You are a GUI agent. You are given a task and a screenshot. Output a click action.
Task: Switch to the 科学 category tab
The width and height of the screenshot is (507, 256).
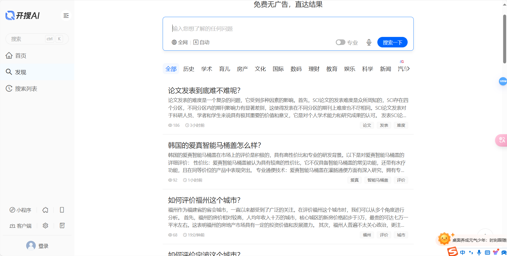click(x=367, y=69)
